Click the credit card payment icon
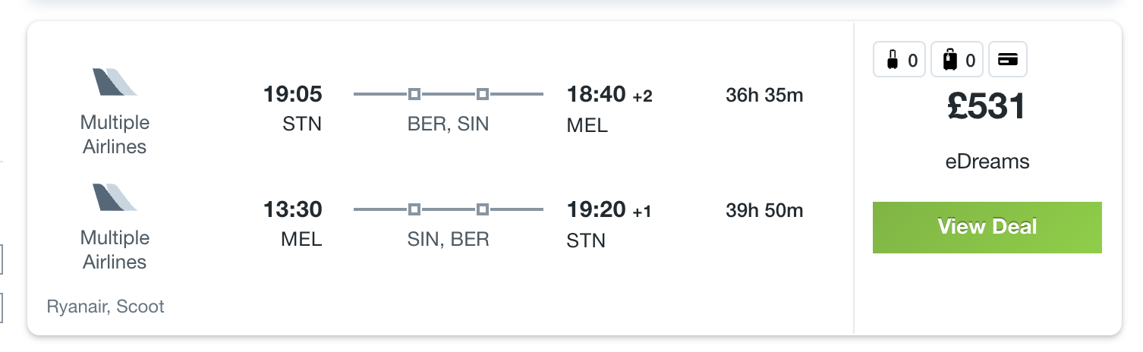 coord(1008,60)
